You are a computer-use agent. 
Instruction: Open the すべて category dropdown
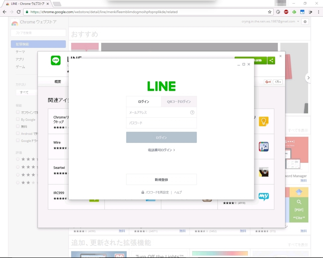tap(27, 92)
